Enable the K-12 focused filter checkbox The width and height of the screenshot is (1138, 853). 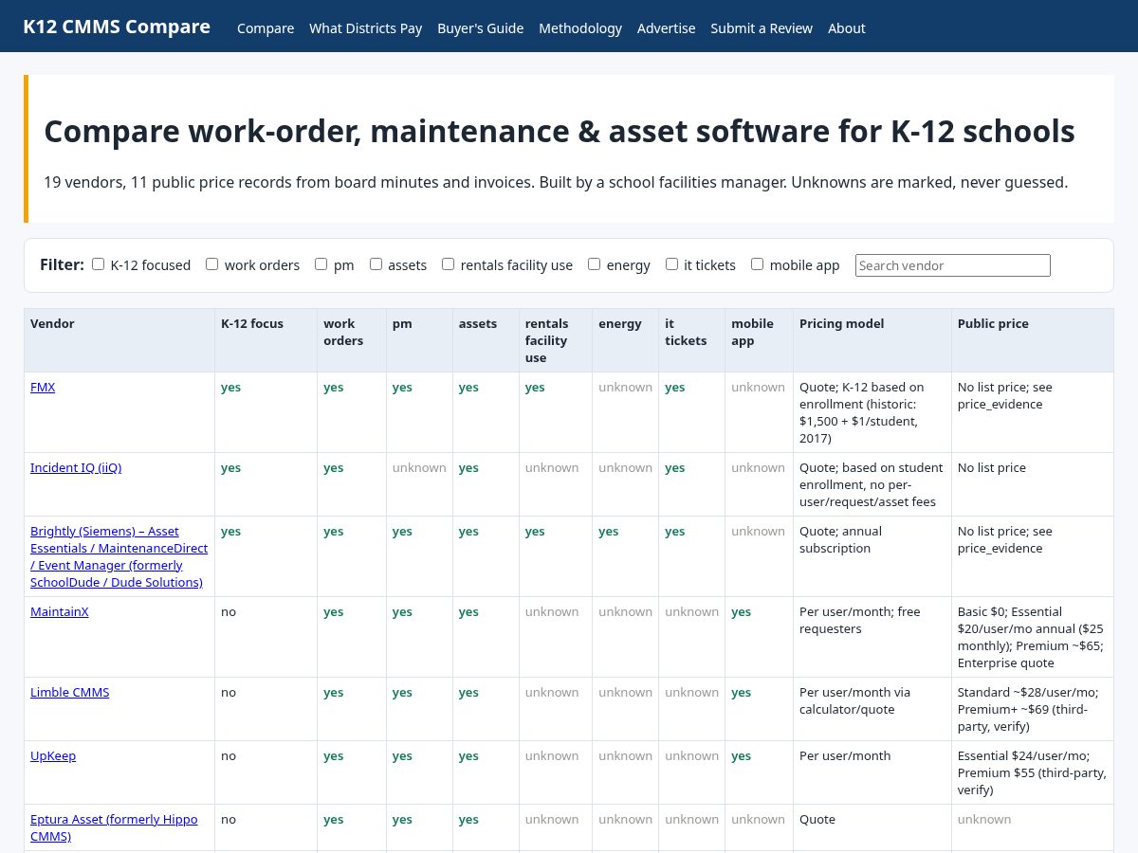98,264
